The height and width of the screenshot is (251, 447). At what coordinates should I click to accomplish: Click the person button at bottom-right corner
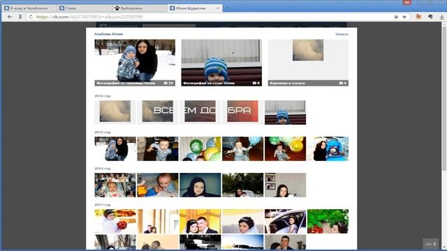(431, 244)
